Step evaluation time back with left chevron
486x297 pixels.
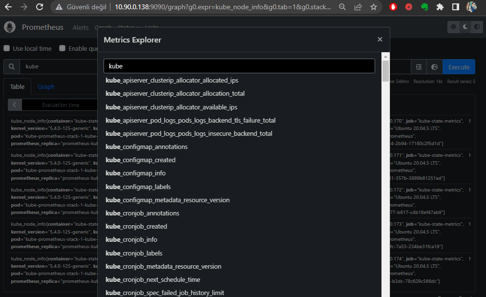coord(15,105)
